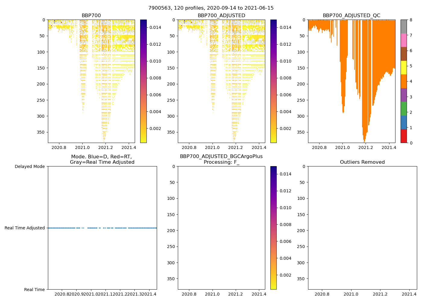Click the red segment of the QC colorbar

[x=404, y=136]
